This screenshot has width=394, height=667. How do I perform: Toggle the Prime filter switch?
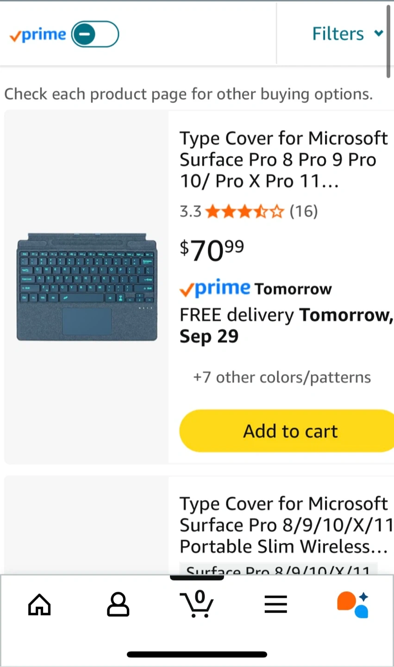95,34
